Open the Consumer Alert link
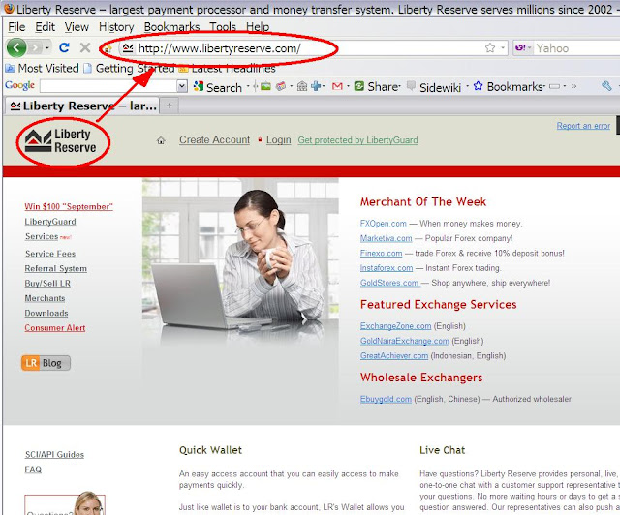 pyautogui.click(x=55, y=327)
